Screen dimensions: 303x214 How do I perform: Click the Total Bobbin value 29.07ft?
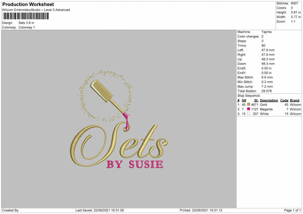click(267, 91)
